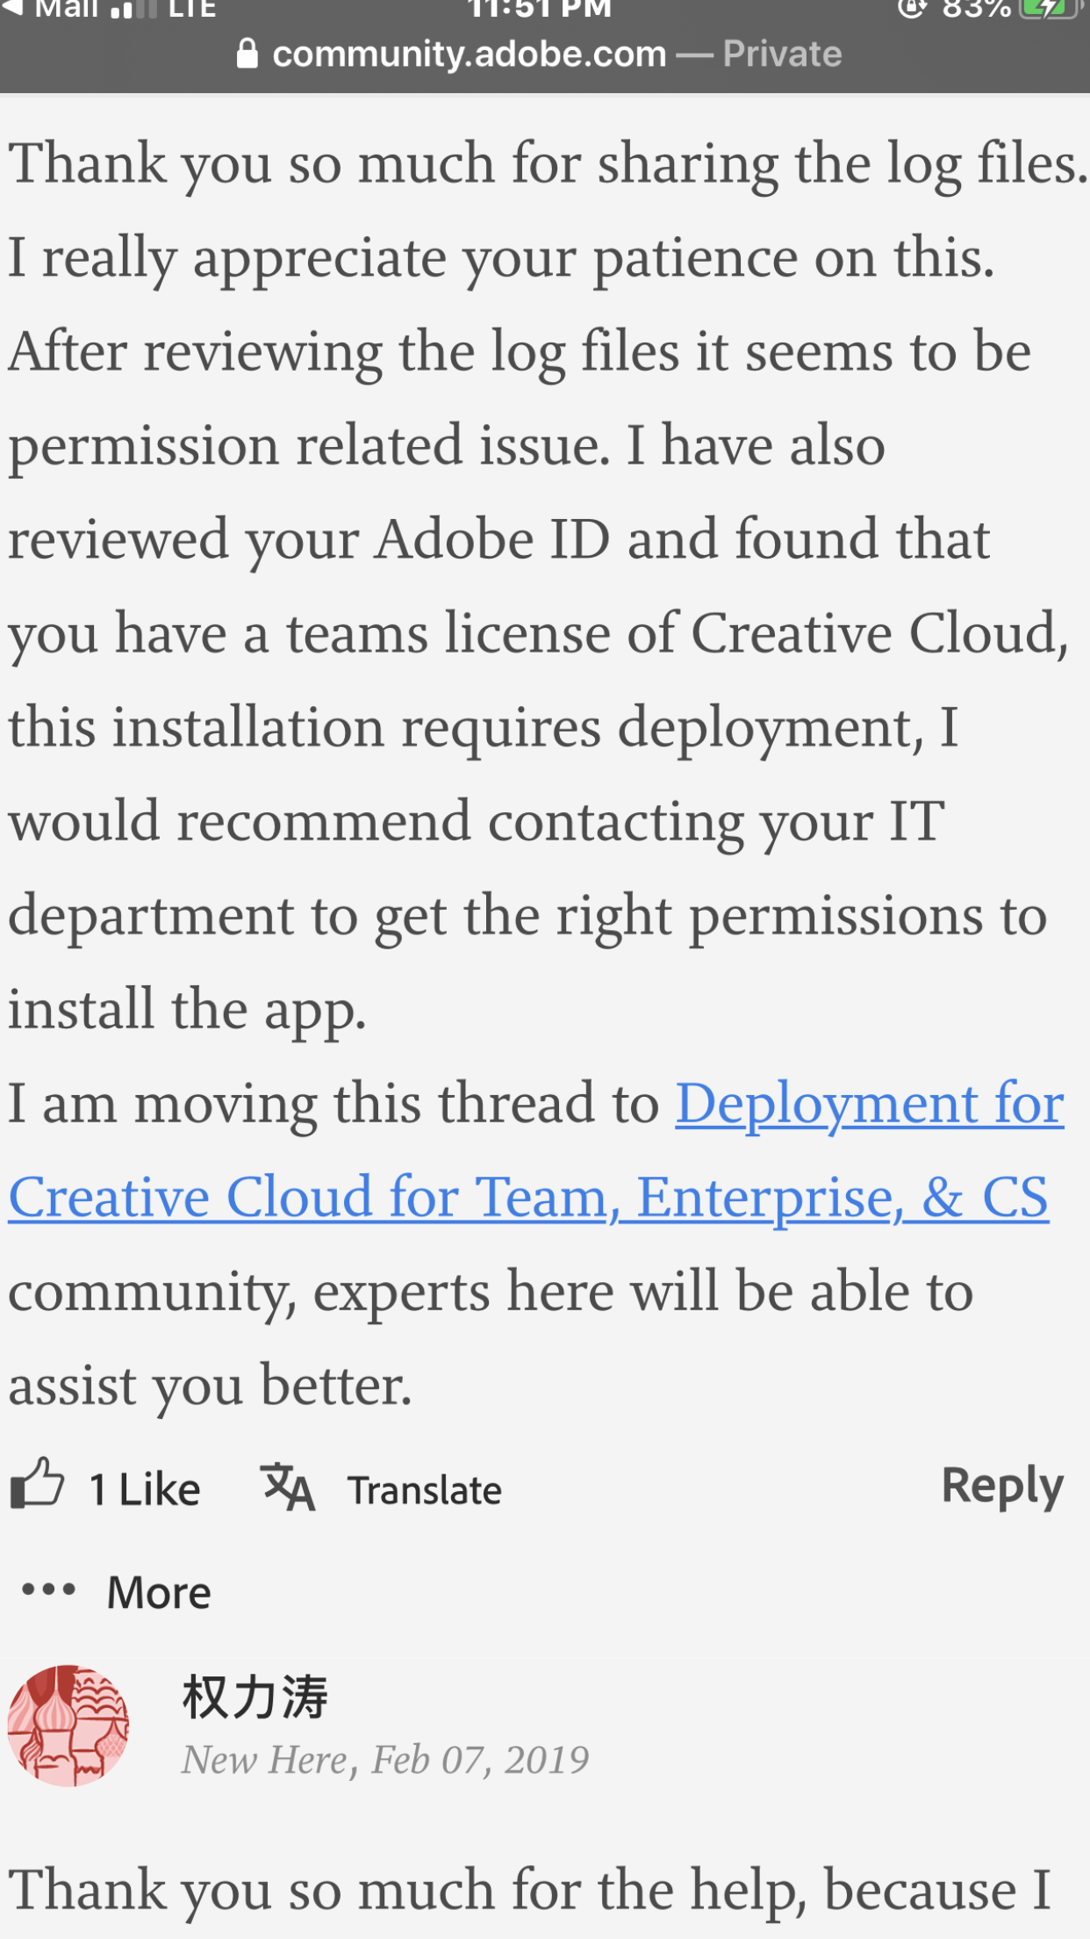The width and height of the screenshot is (1090, 1939).
Task: Click the Translate label
Action: (x=425, y=1490)
